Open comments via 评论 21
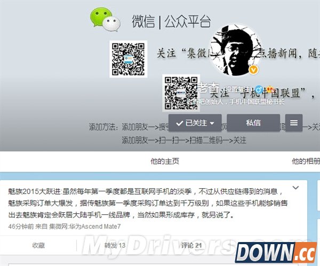 pyautogui.click(x=191, y=245)
